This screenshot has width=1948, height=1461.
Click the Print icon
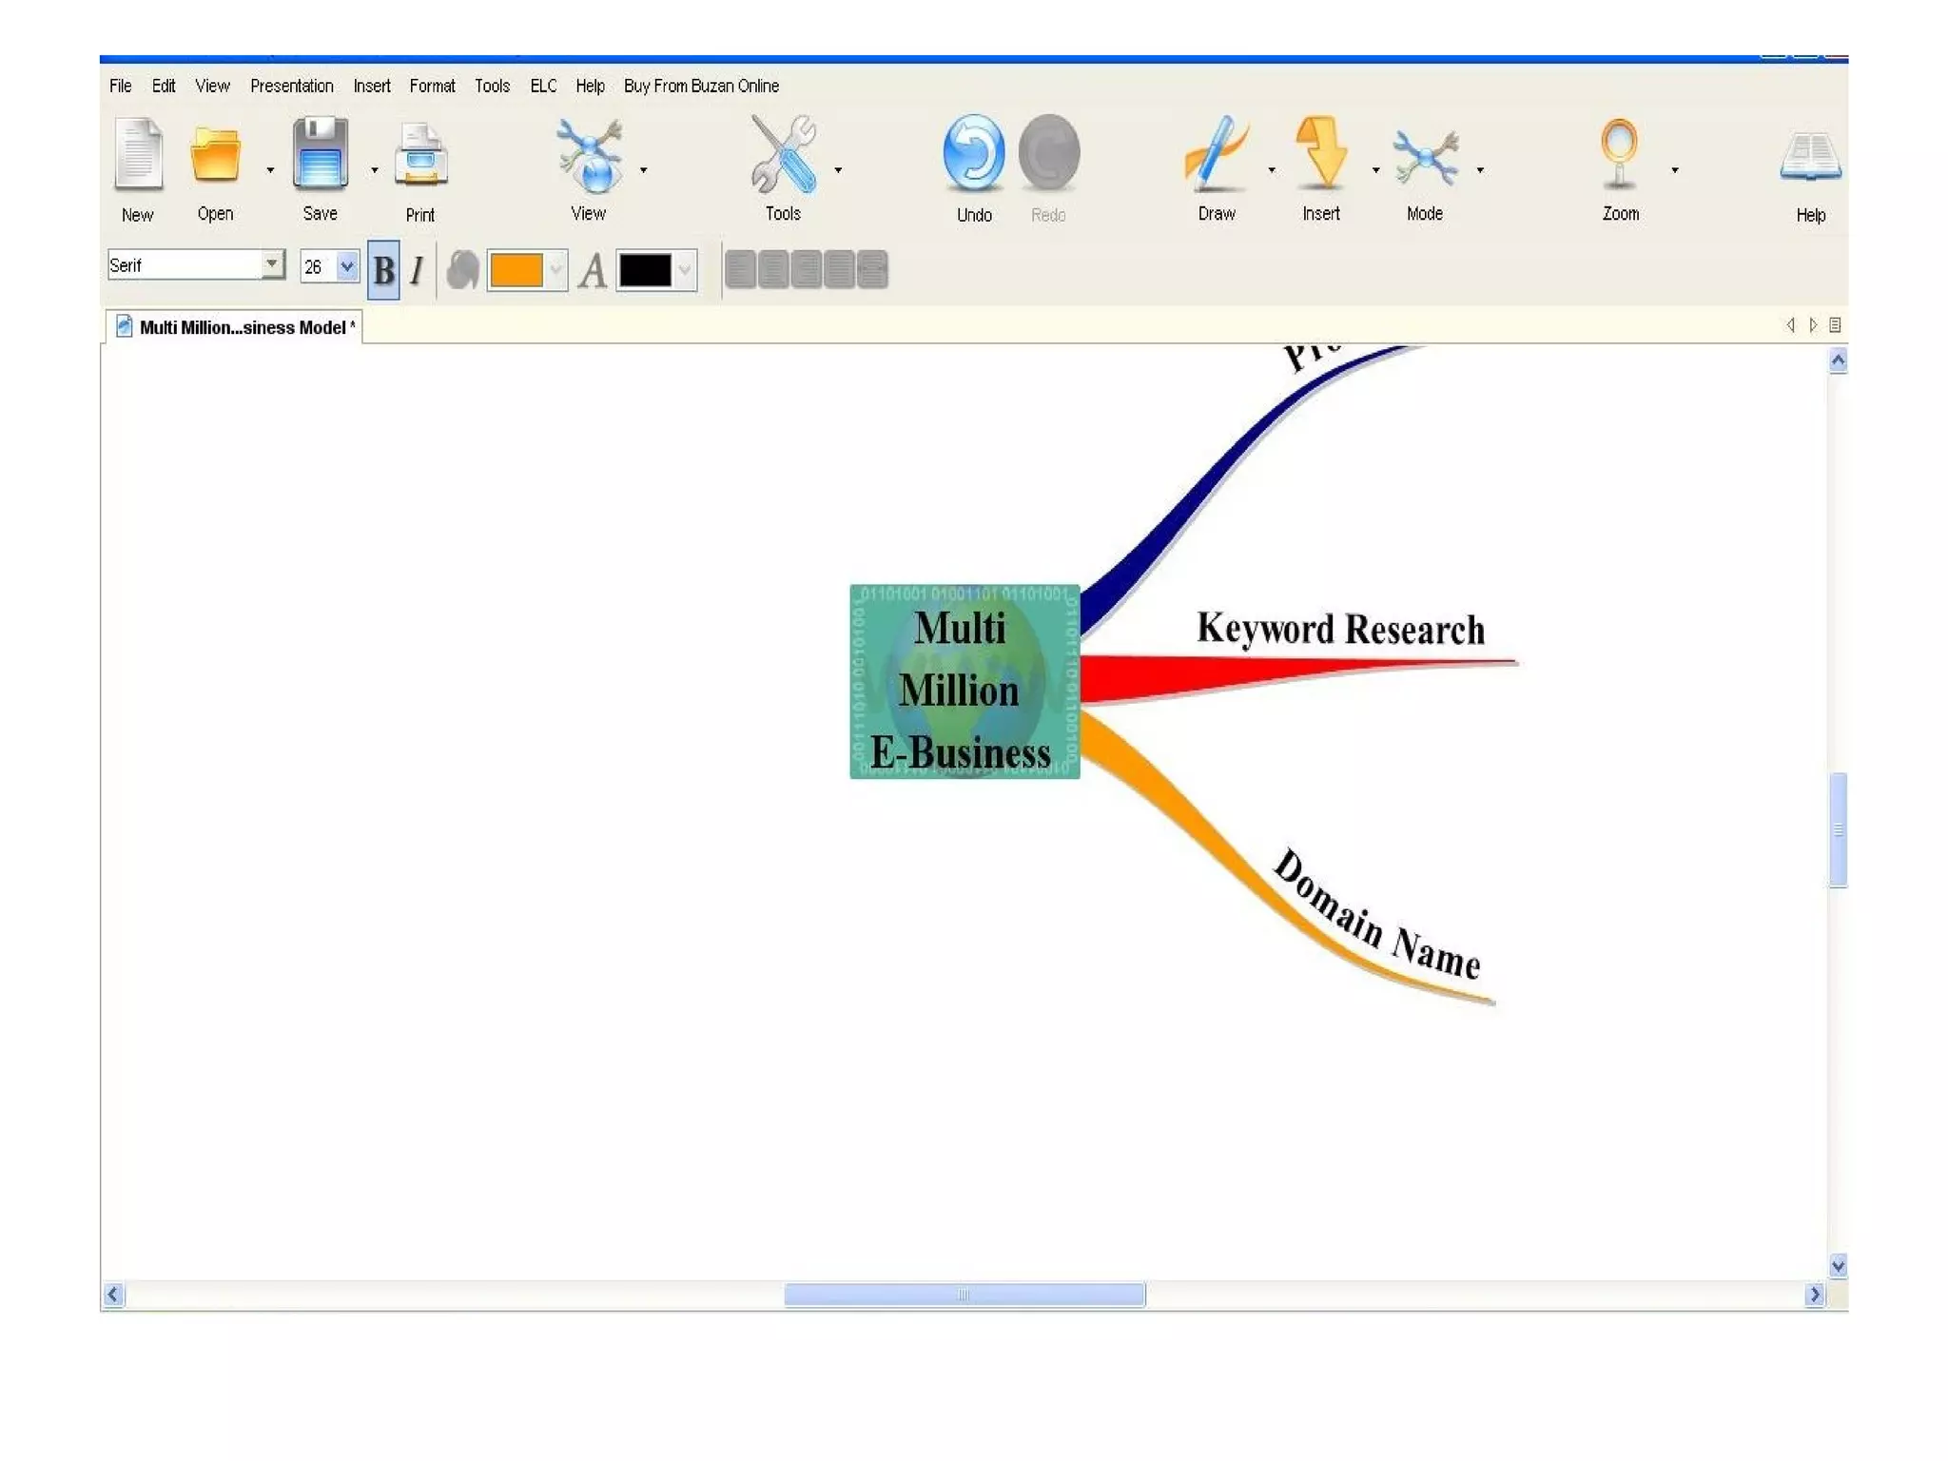pyautogui.click(x=420, y=156)
